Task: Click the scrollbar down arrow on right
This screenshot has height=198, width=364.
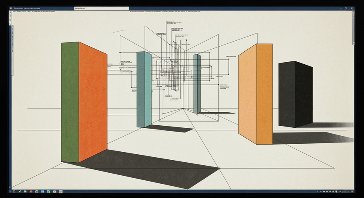Action: click(x=353, y=44)
